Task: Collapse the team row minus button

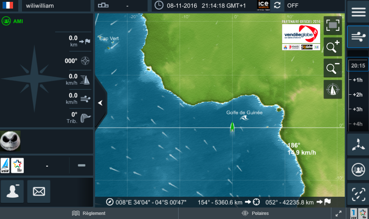Action: coord(81,165)
